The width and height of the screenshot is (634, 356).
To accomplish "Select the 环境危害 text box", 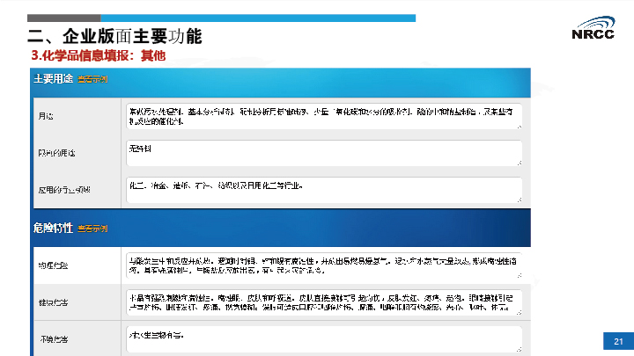I will (x=323, y=338).
